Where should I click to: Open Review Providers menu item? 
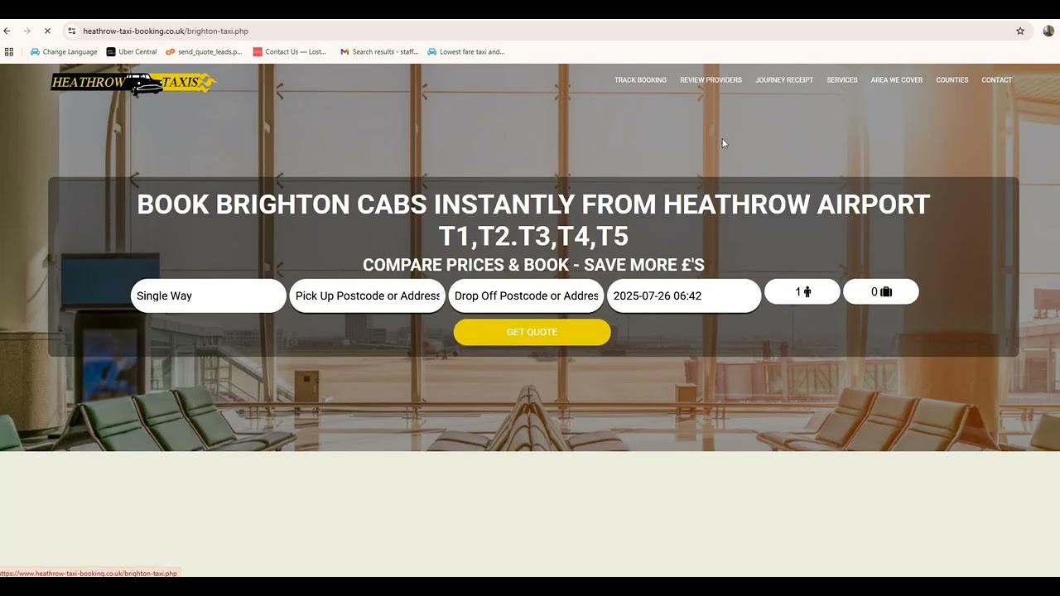(x=711, y=80)
